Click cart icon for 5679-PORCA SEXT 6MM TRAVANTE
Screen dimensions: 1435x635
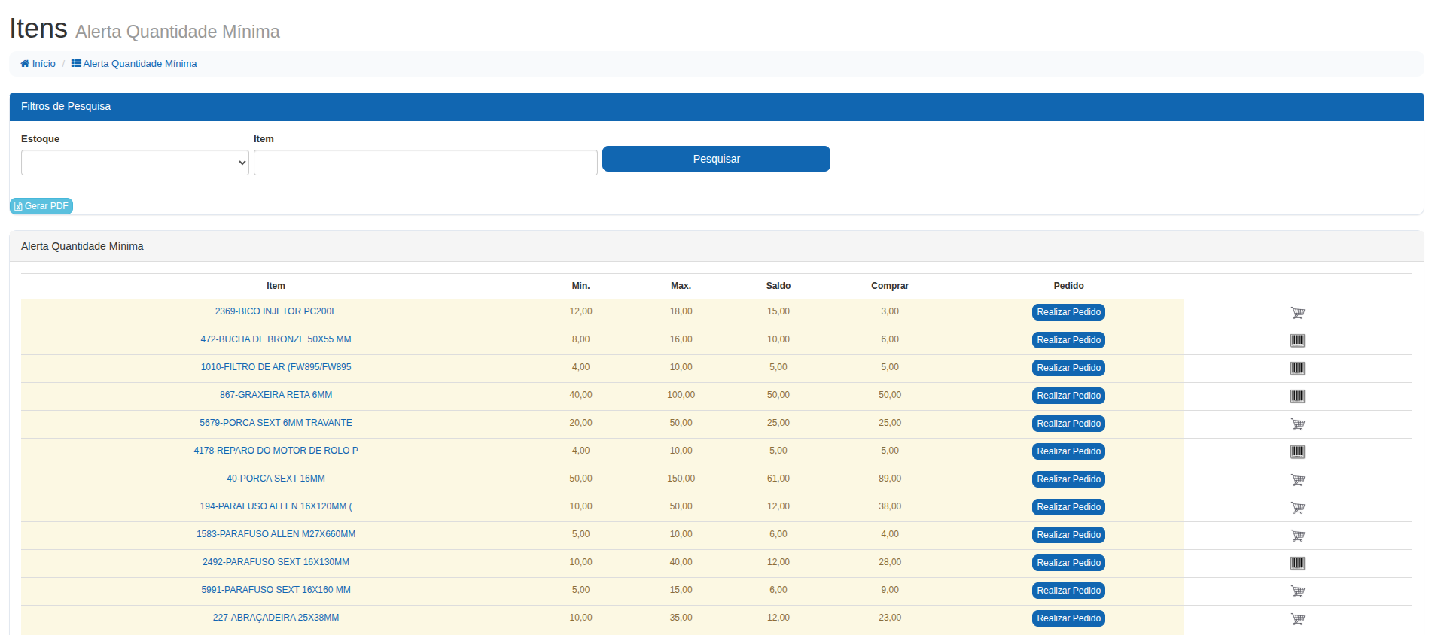(x=1297, y=424)
